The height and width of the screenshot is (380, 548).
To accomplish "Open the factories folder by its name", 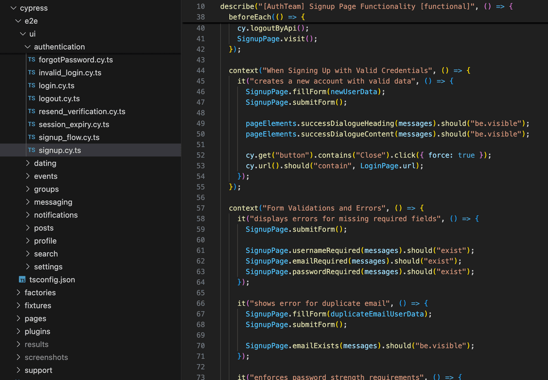I will coord(40,293).
